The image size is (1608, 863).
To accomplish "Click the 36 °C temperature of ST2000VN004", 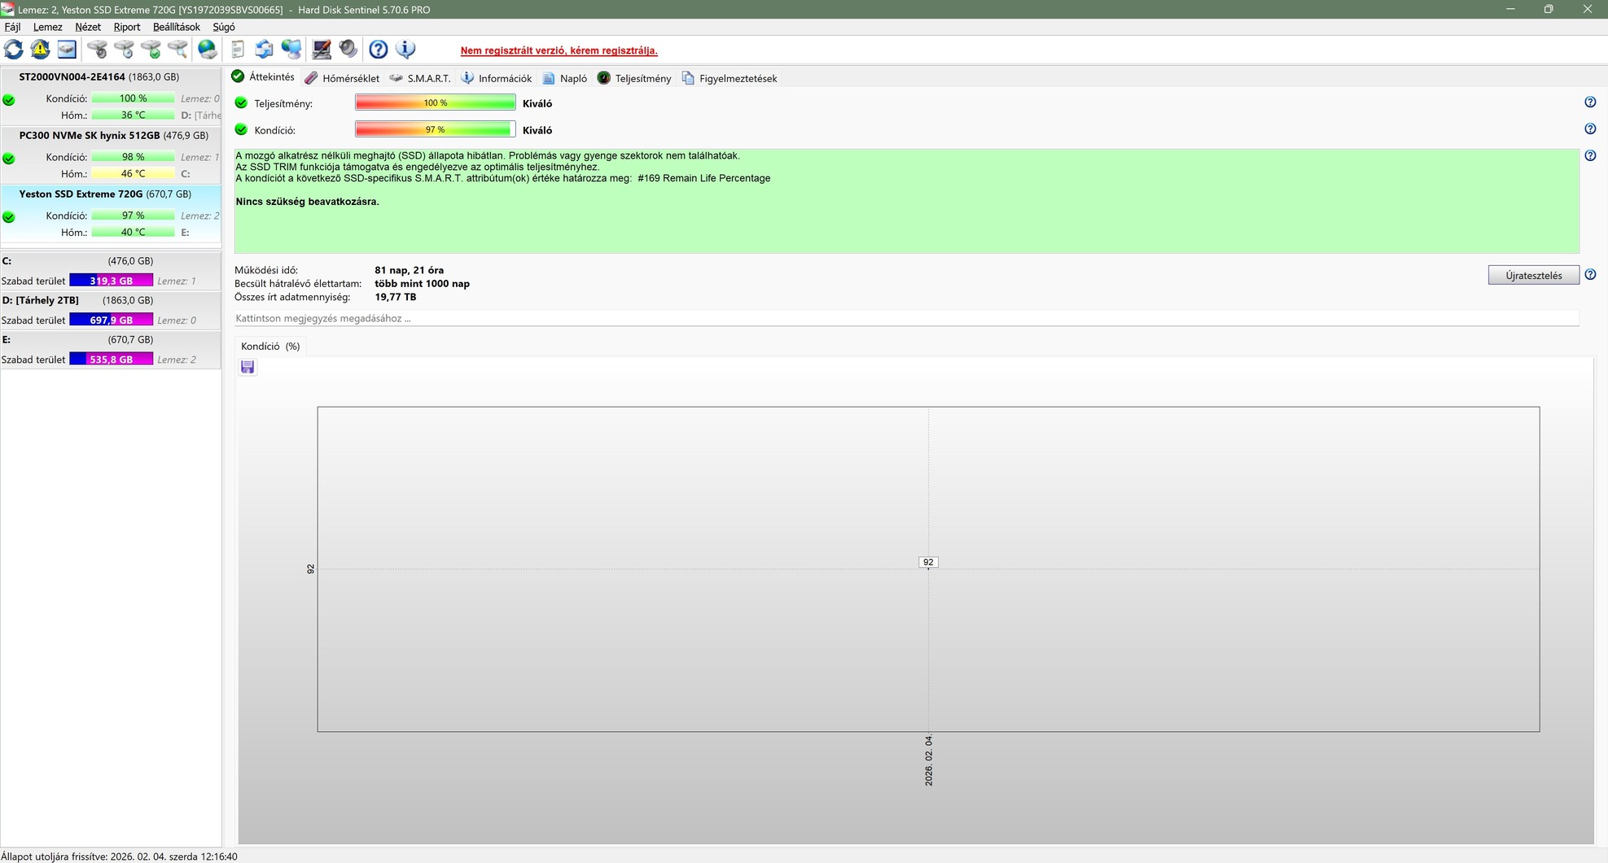I will click(x=133, y=115).
